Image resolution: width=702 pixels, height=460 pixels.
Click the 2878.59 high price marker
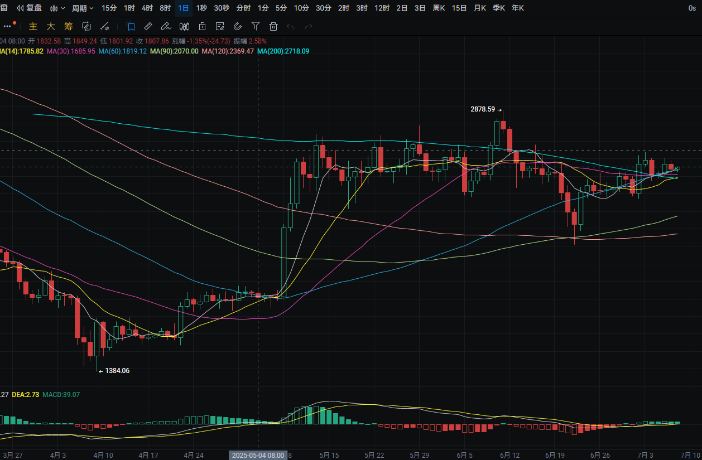[483, 110]
